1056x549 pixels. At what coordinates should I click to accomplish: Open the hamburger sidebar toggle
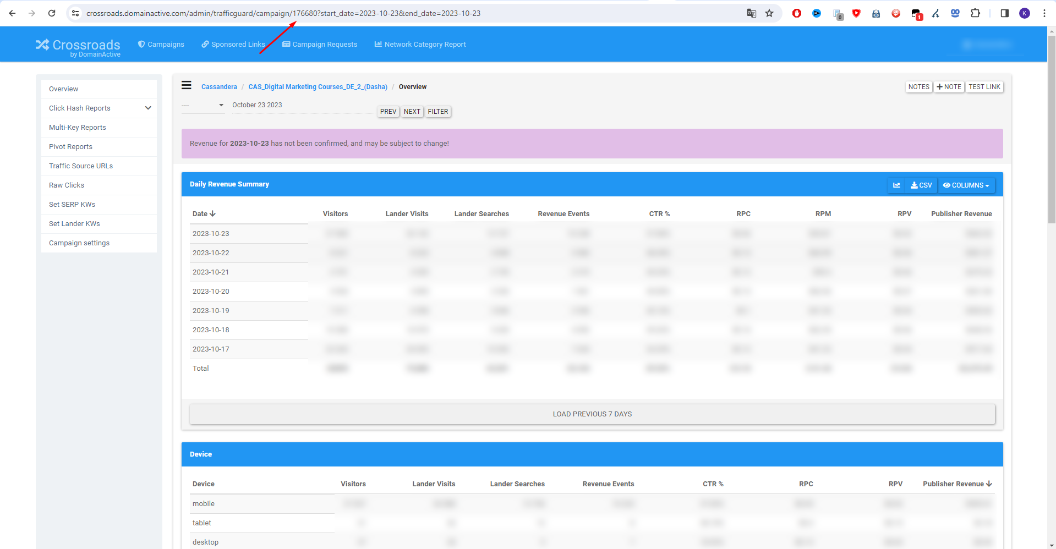coord(187,85)
